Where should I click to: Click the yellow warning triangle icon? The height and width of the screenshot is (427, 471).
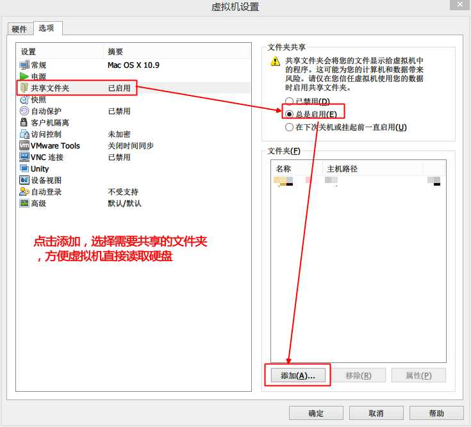point(275,61)
